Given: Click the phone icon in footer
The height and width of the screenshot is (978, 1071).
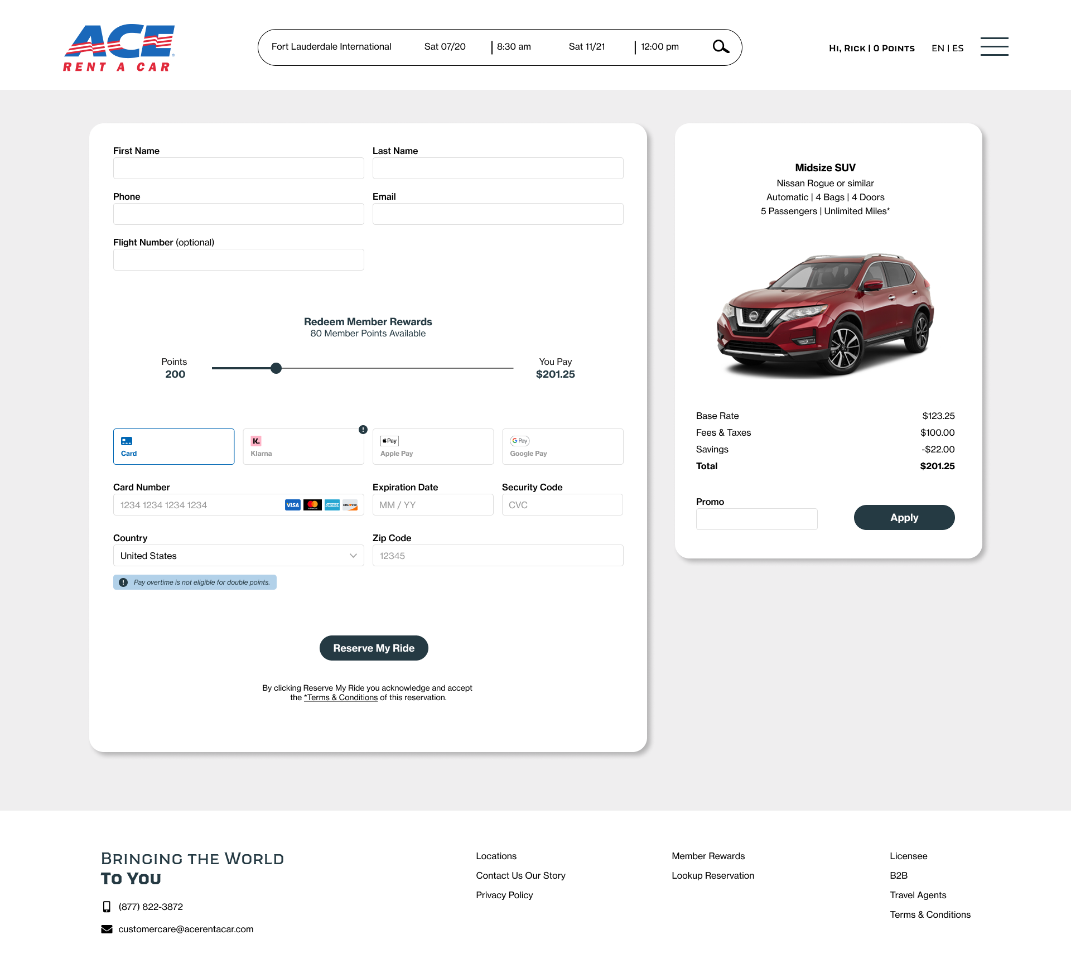Looking at the screenshot, I should click(107, 907).
